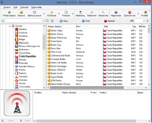Click the Umělec column header
Screen dimensions: 152x123
point(47,93)
